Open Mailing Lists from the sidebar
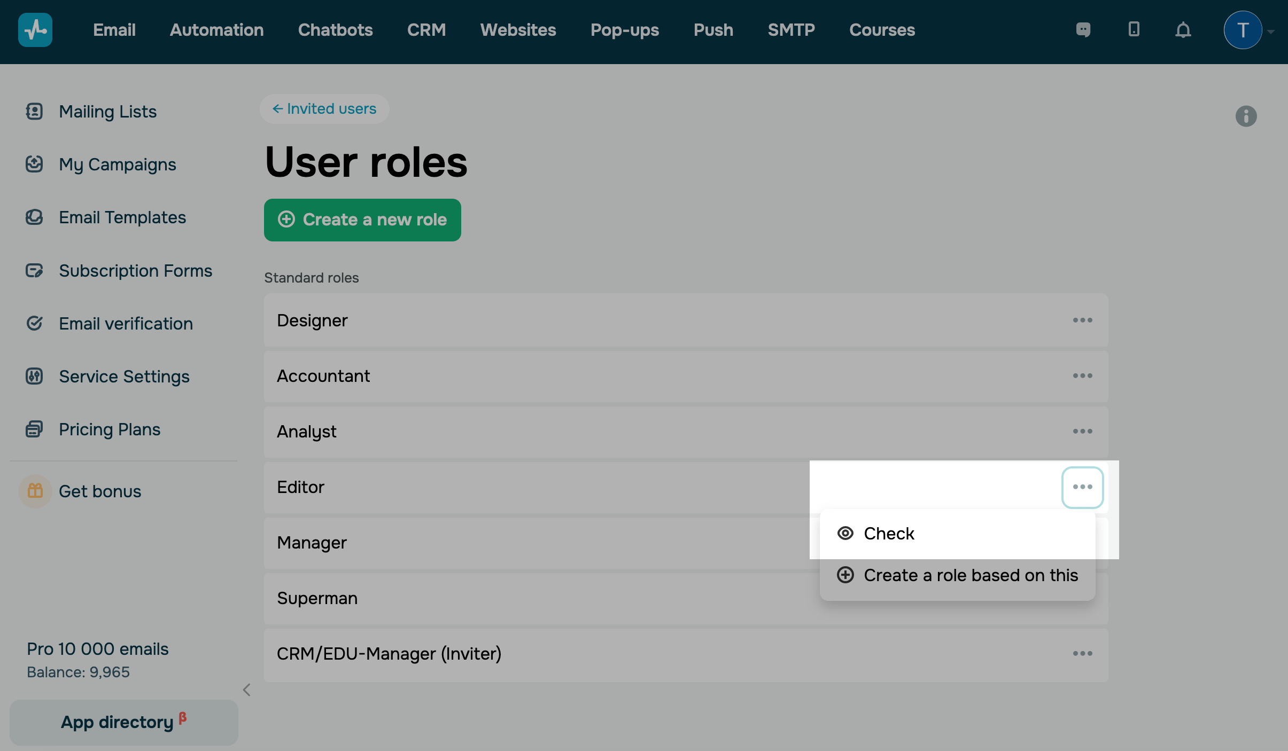 coord(107,112)
